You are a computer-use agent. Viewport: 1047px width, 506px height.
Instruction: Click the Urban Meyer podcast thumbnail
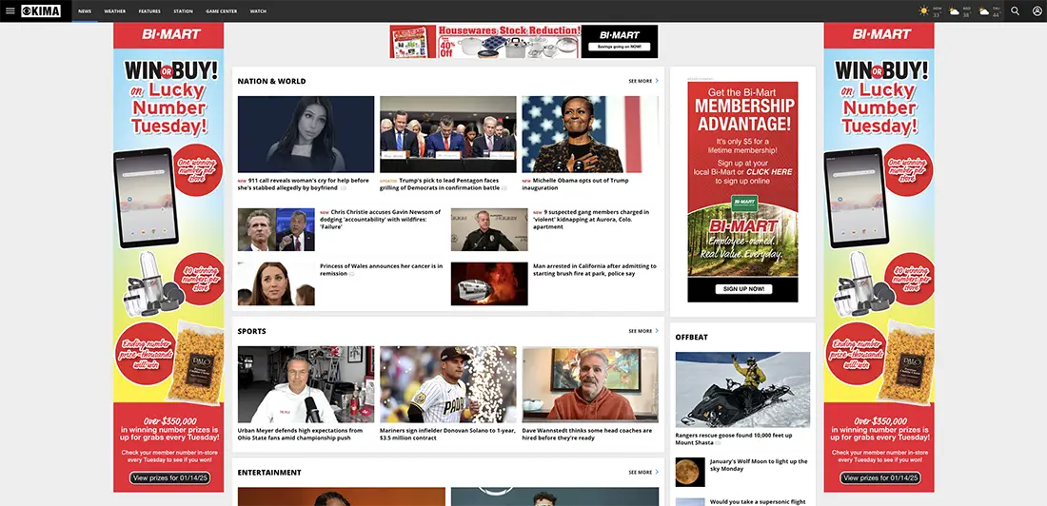pos(306,384)
